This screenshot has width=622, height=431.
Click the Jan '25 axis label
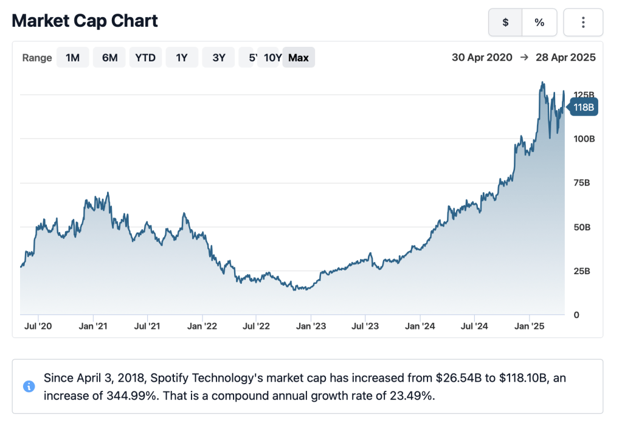click(x=530, y=326)
